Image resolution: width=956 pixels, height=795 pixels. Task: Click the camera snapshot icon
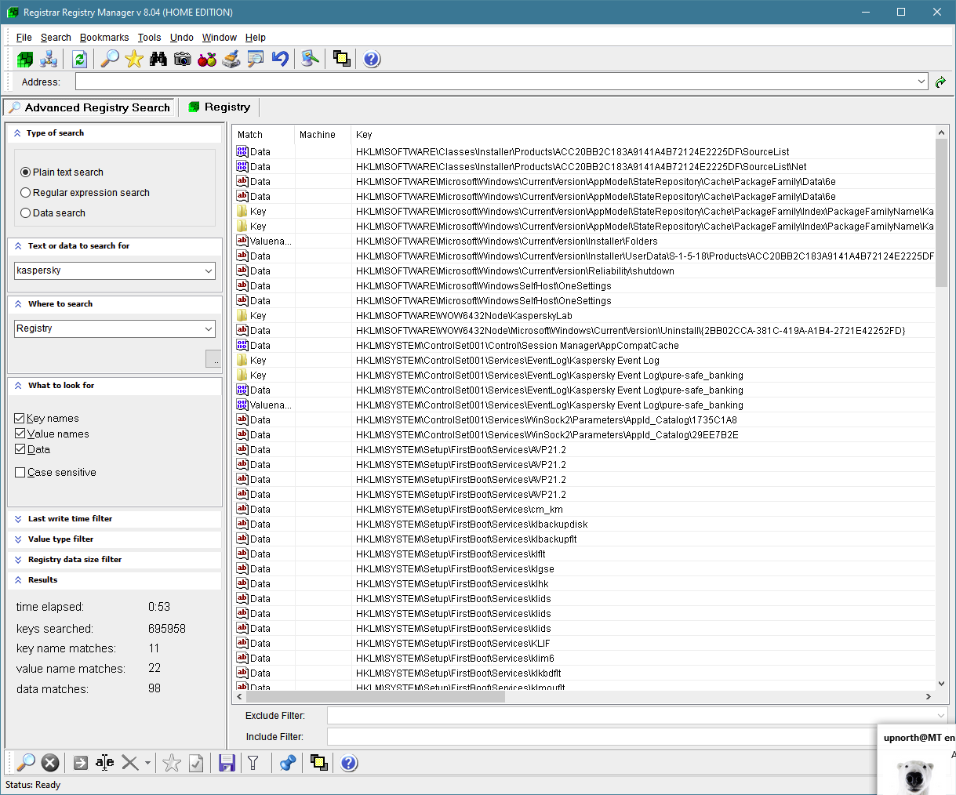click(x=183, y=59)
